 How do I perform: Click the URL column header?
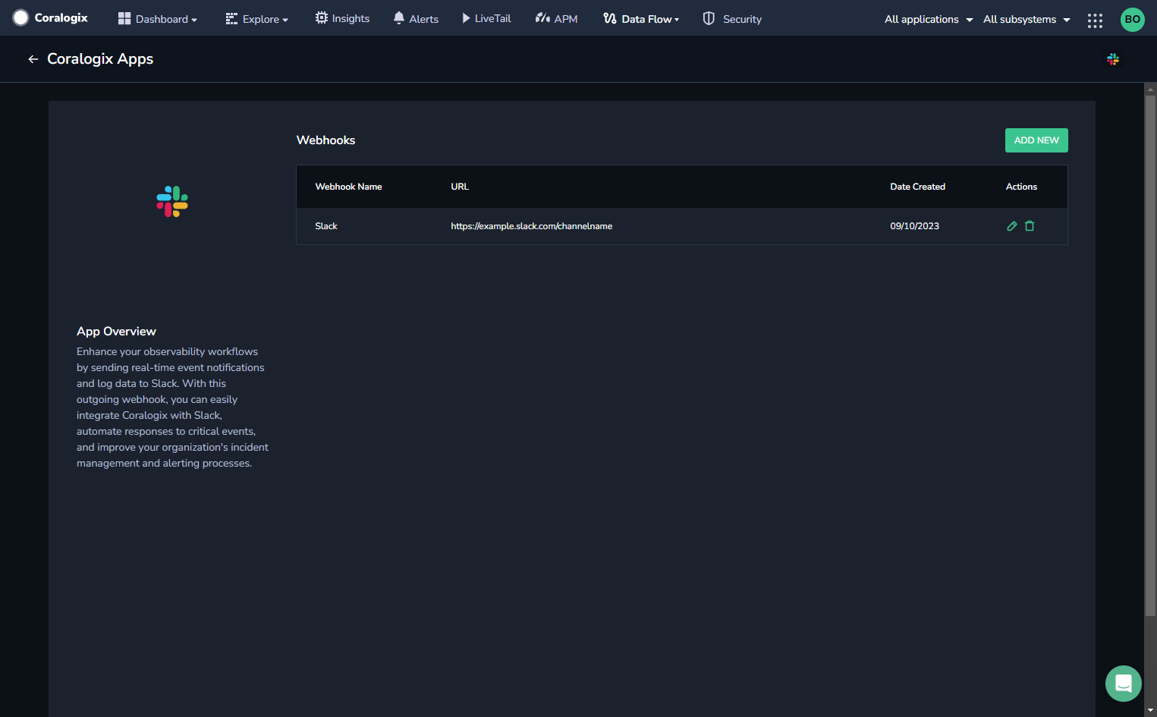pyautogui.click(x=460, y=187)
